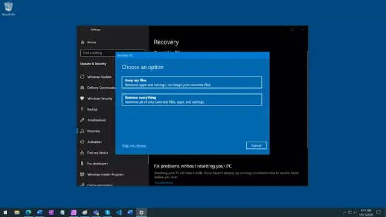This screenshot has height=217, width=386.
Task: Click the Home icon in Settings sidebar
Action: [83, 42]
